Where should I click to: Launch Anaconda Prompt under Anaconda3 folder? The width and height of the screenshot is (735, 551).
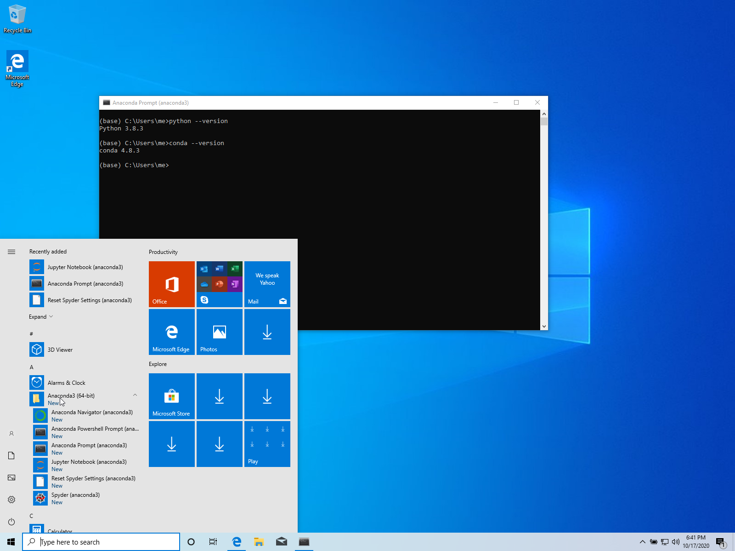[86, 449]
